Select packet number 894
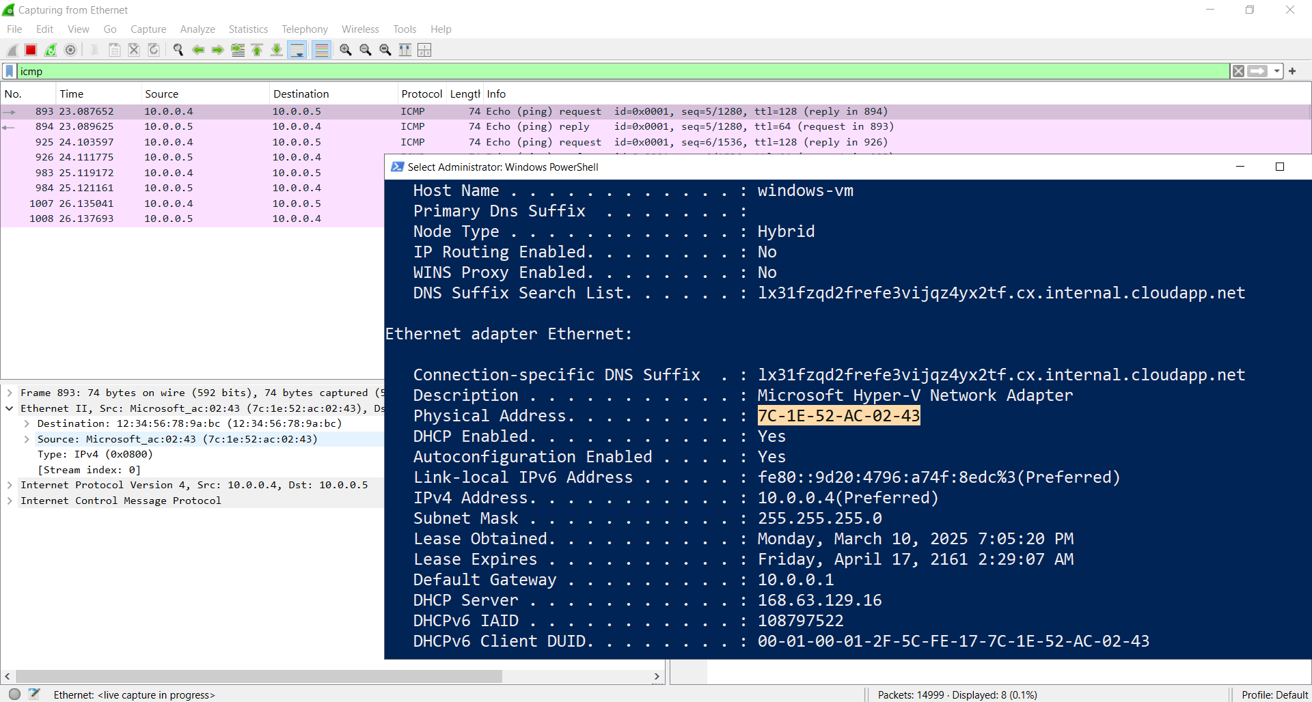This screenshot has width=1312, height=702. coord(656,126)
